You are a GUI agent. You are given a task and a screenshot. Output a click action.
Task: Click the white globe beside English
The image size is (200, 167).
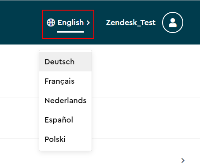click(x=51, y=22)
